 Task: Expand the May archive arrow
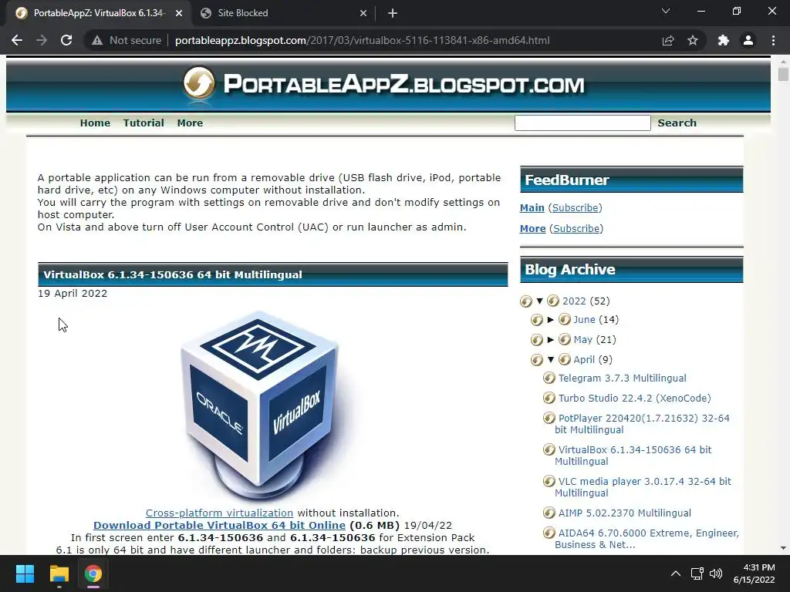(551, 340)
